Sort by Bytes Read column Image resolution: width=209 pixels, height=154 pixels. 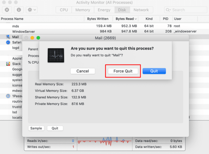click(126, 19)
